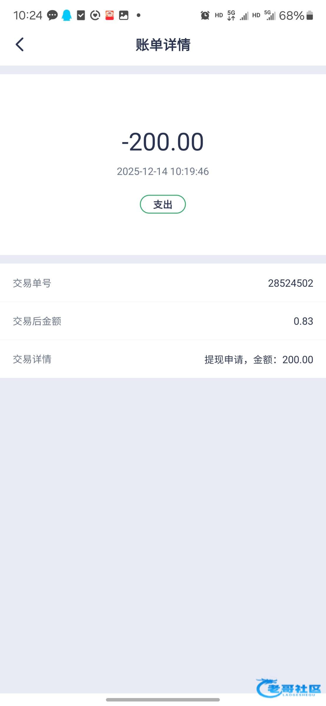Tap the circular heart notification icon
The width and height of the screenshot is (326, 706).
[95, 15]
